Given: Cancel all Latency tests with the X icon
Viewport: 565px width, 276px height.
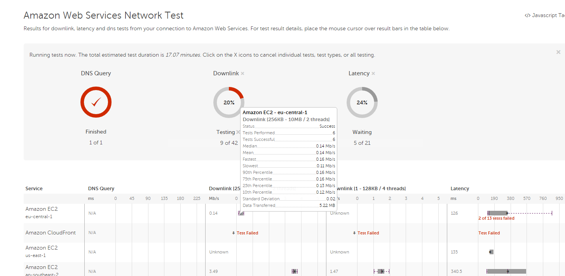Looking at the screenshot, I should 373,73.
